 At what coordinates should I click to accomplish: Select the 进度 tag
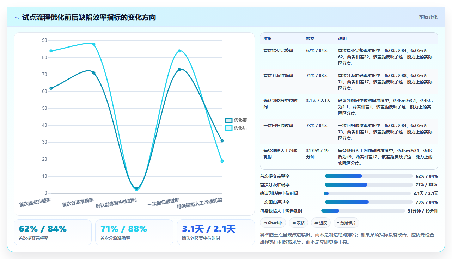tap(321, 223)
